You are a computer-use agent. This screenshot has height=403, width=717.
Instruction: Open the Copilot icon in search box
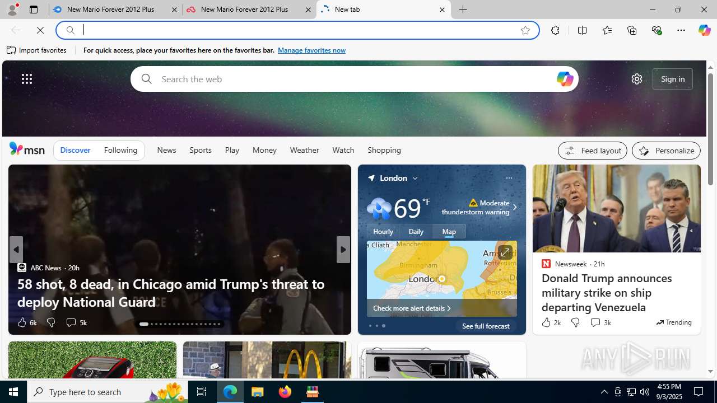(565, 79)
